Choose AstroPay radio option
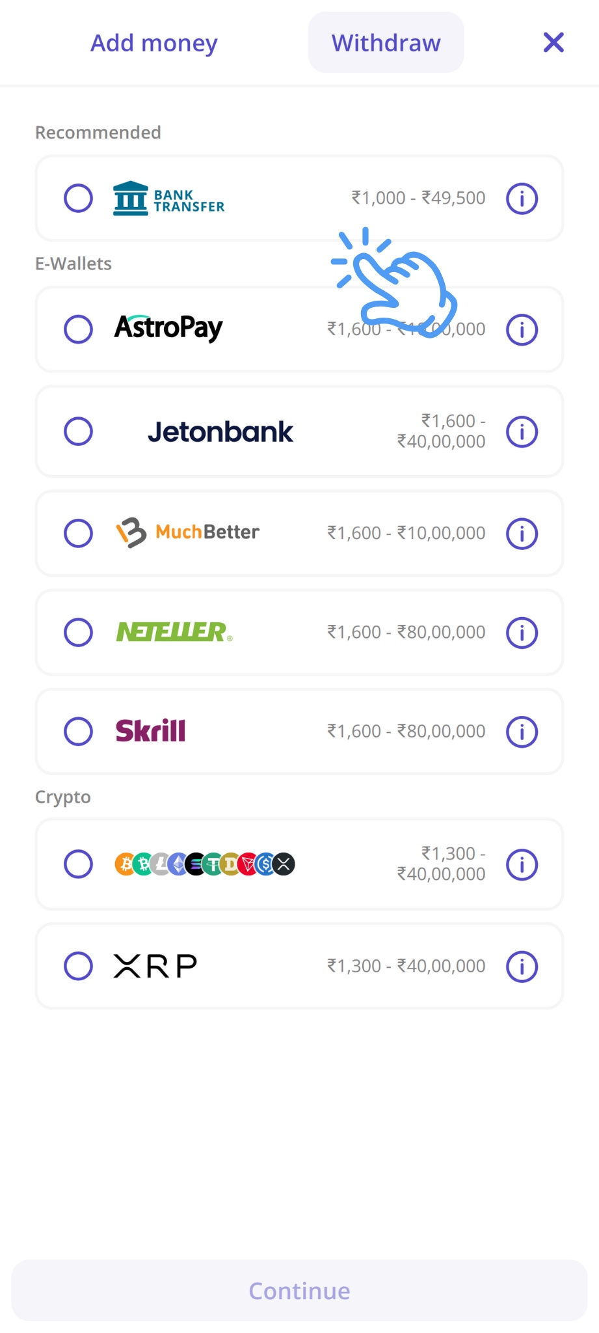Screen dimensions: 599x1333 [x=78, y=329]
